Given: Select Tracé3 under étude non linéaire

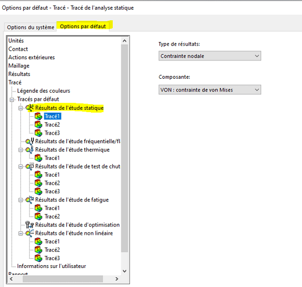Looking at the screenshot, I should (52, 258).
